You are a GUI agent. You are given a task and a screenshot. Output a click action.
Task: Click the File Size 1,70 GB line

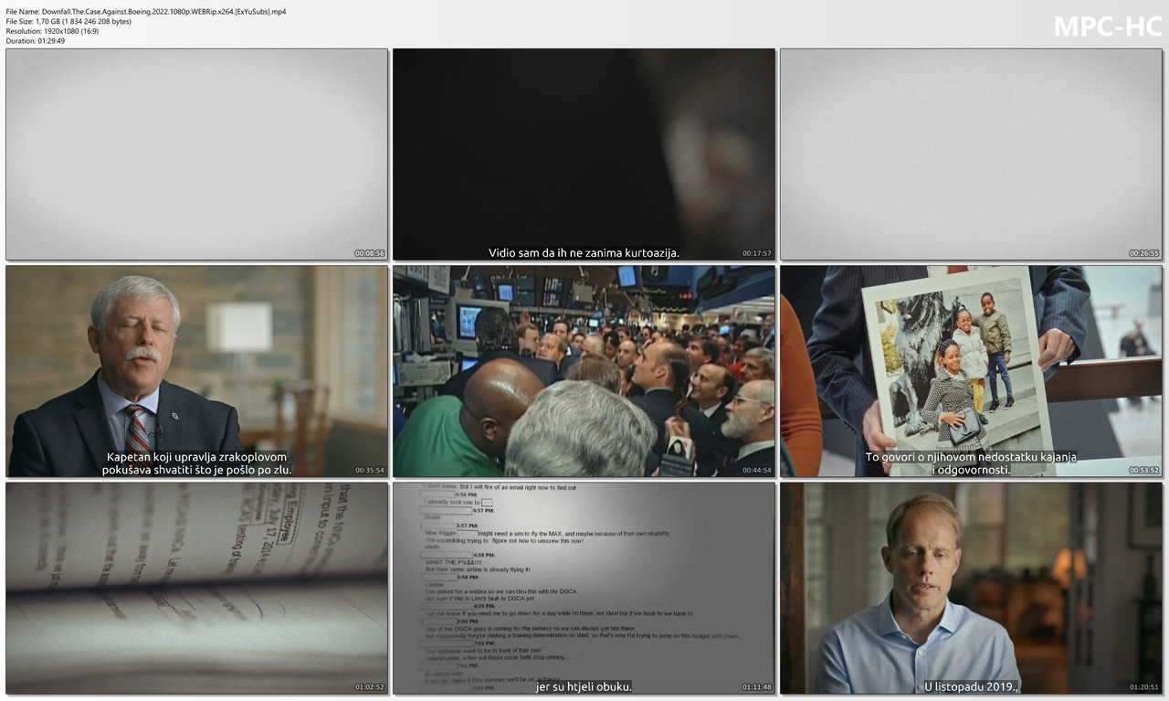coord(68,21)
